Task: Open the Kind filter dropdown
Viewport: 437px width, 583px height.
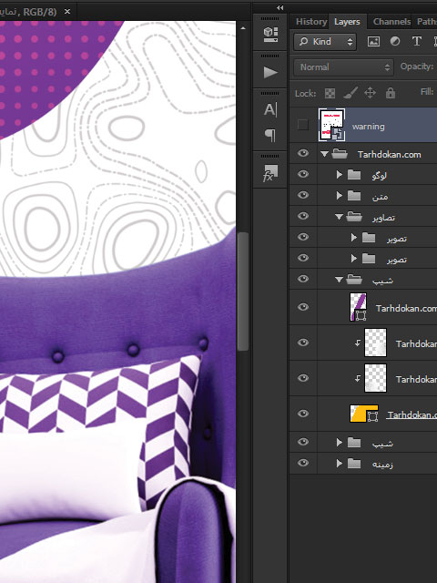Action: point(325,42)
